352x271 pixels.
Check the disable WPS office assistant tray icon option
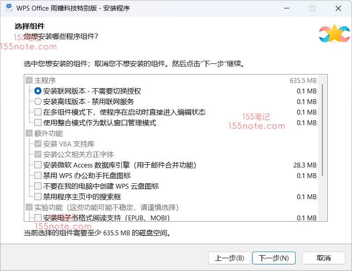tap(38, 176)
